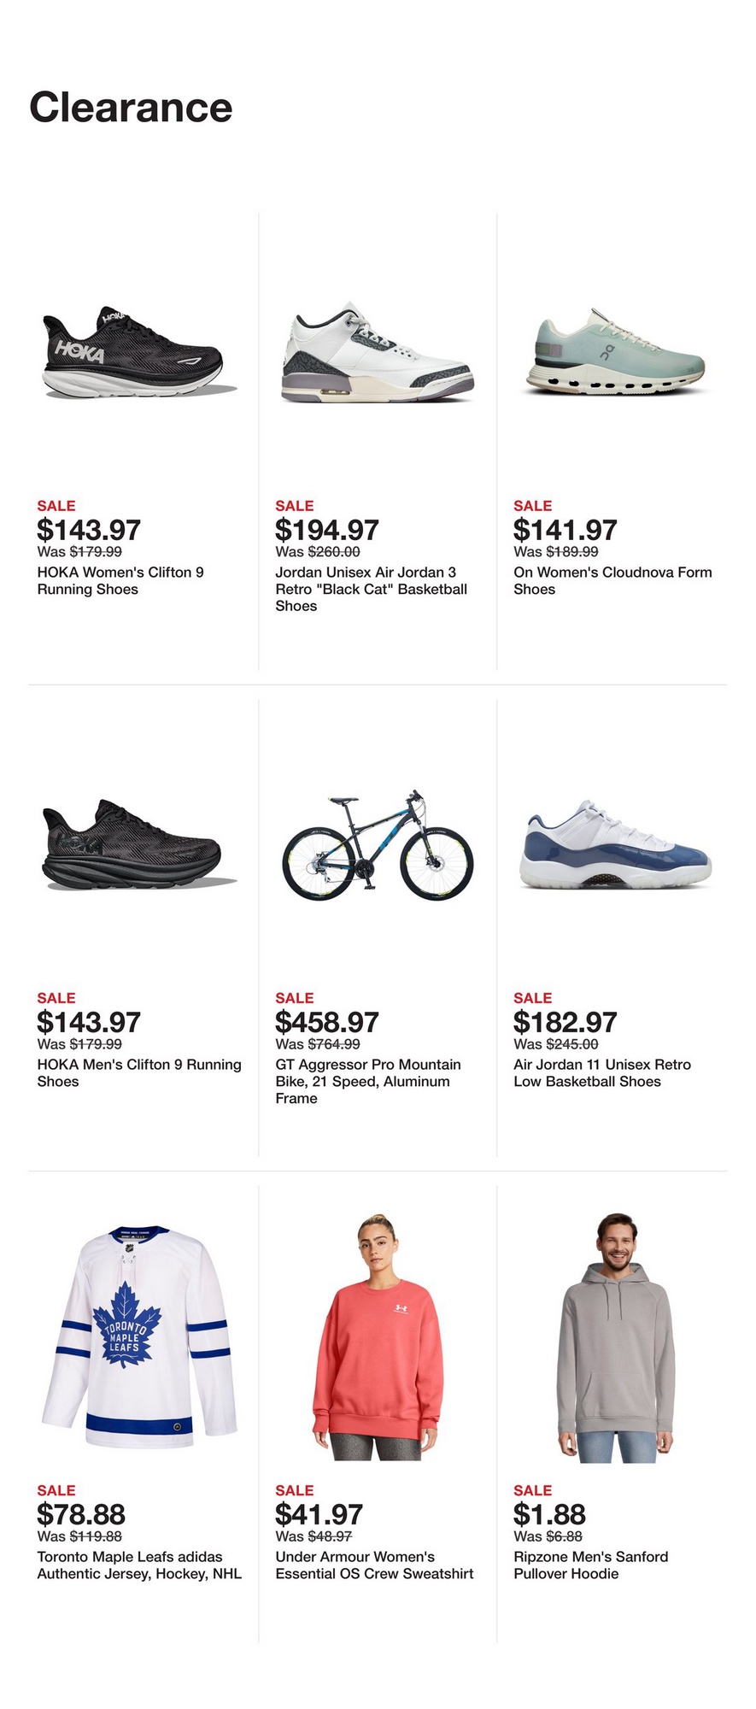Open Ripzone Men's Sanford Pullover Hoodie link

point(590,1565)
